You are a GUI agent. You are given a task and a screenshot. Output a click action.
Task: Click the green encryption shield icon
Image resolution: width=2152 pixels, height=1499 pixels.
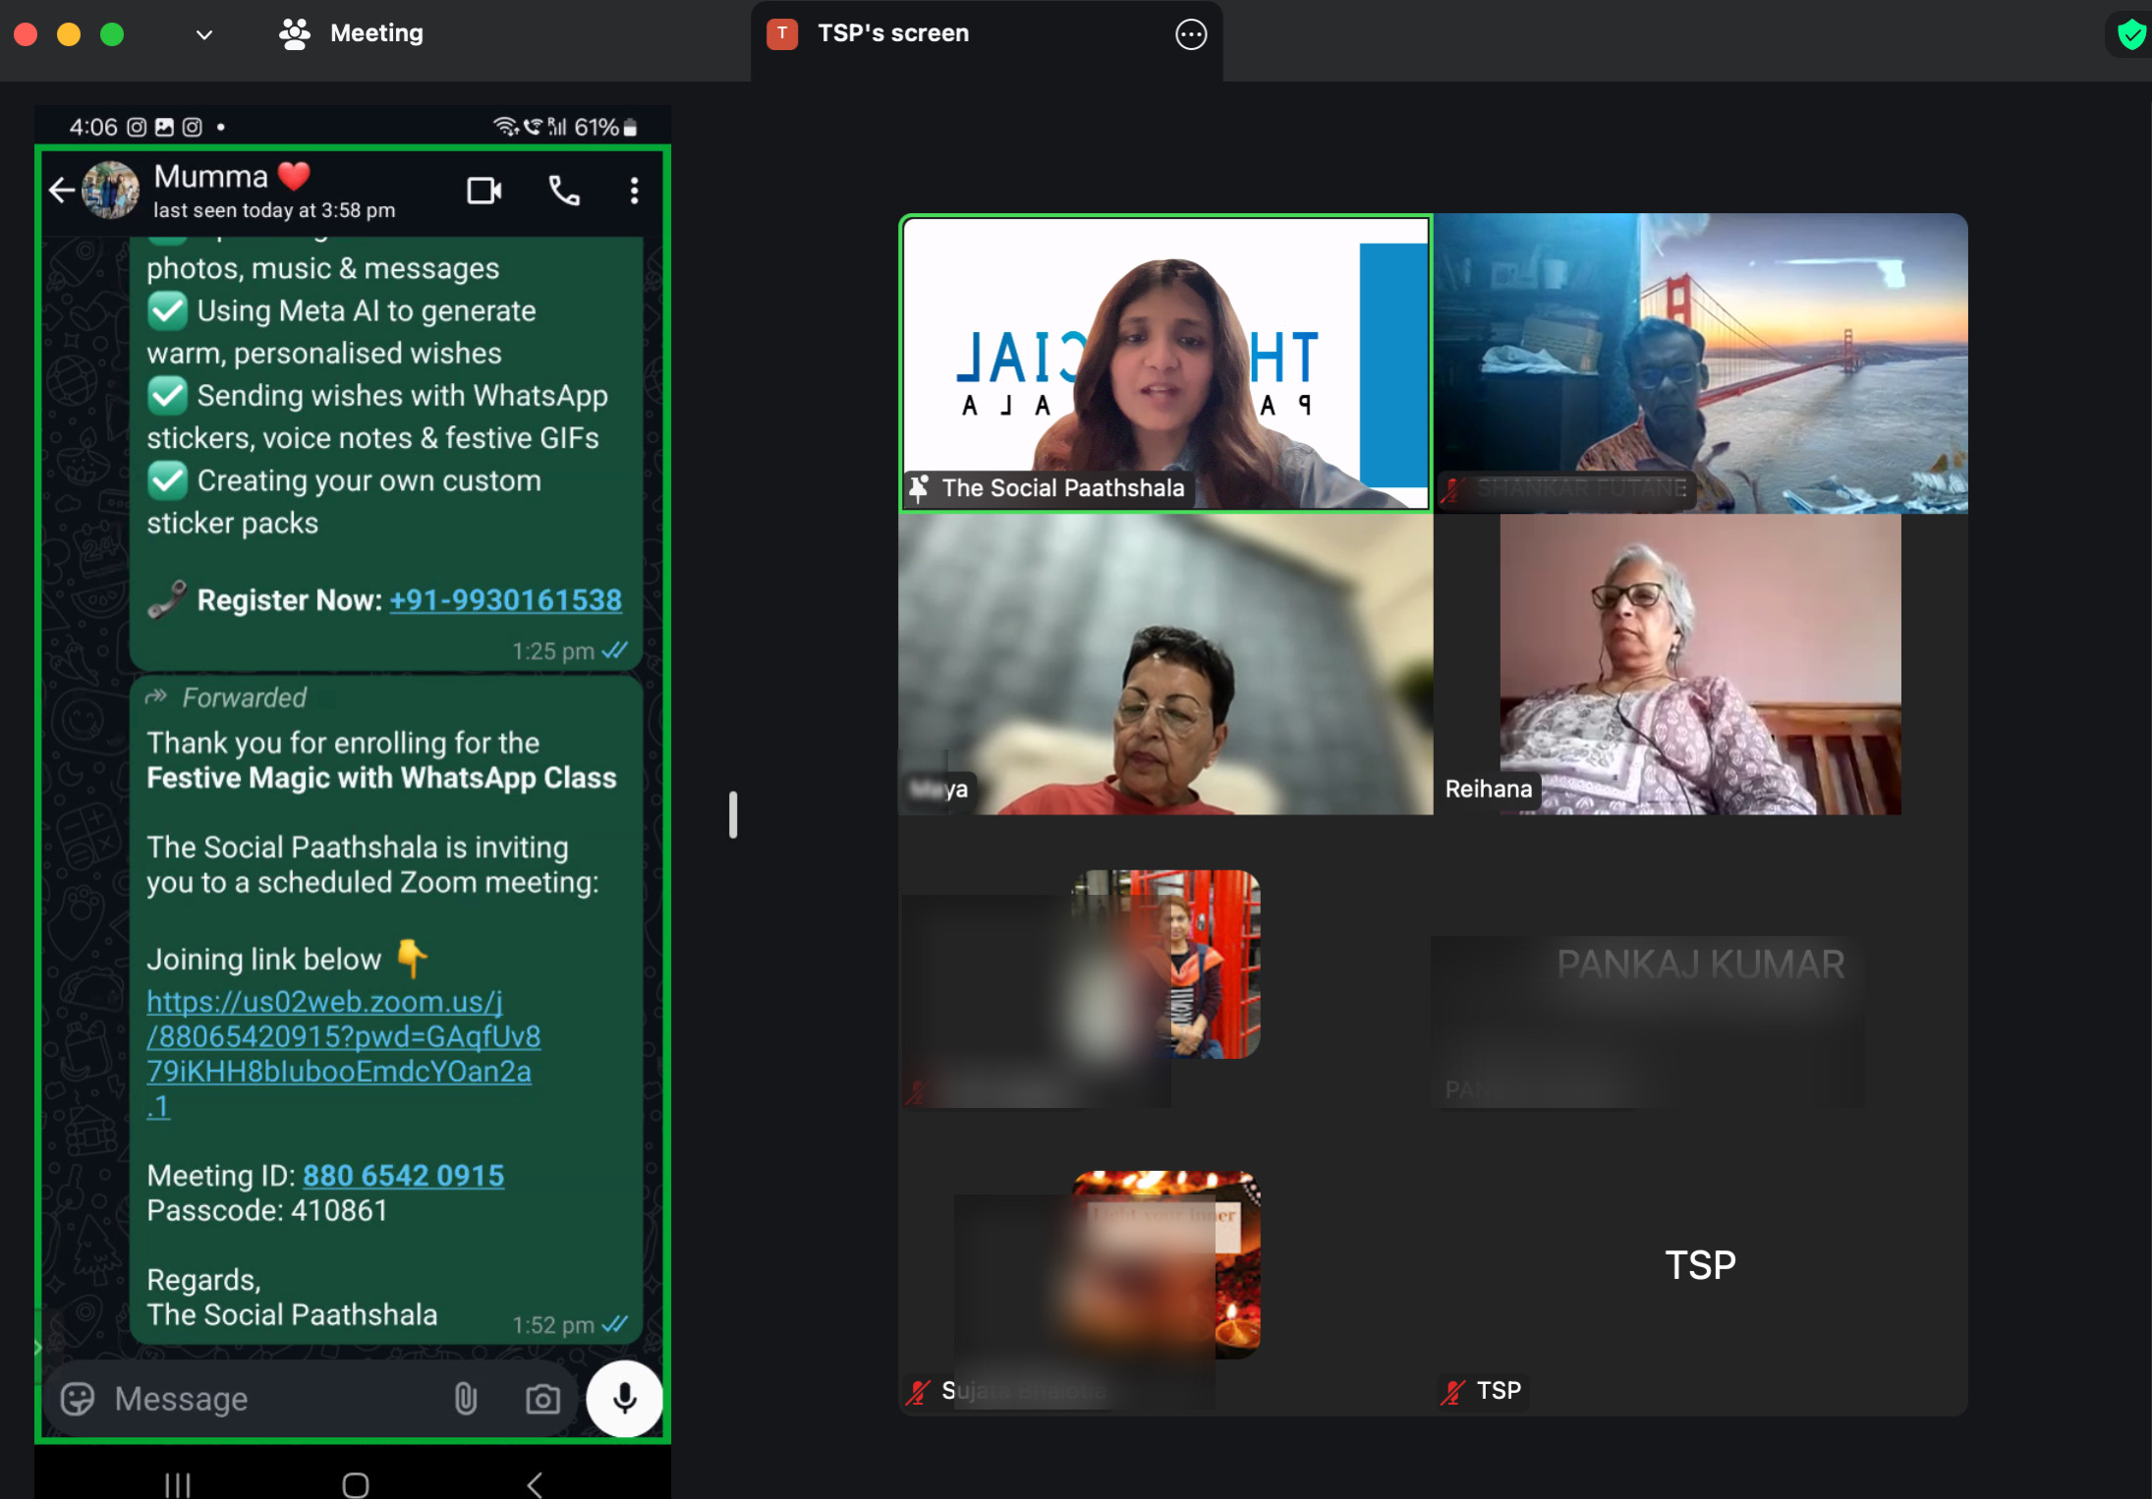[x=2130, y=35]
